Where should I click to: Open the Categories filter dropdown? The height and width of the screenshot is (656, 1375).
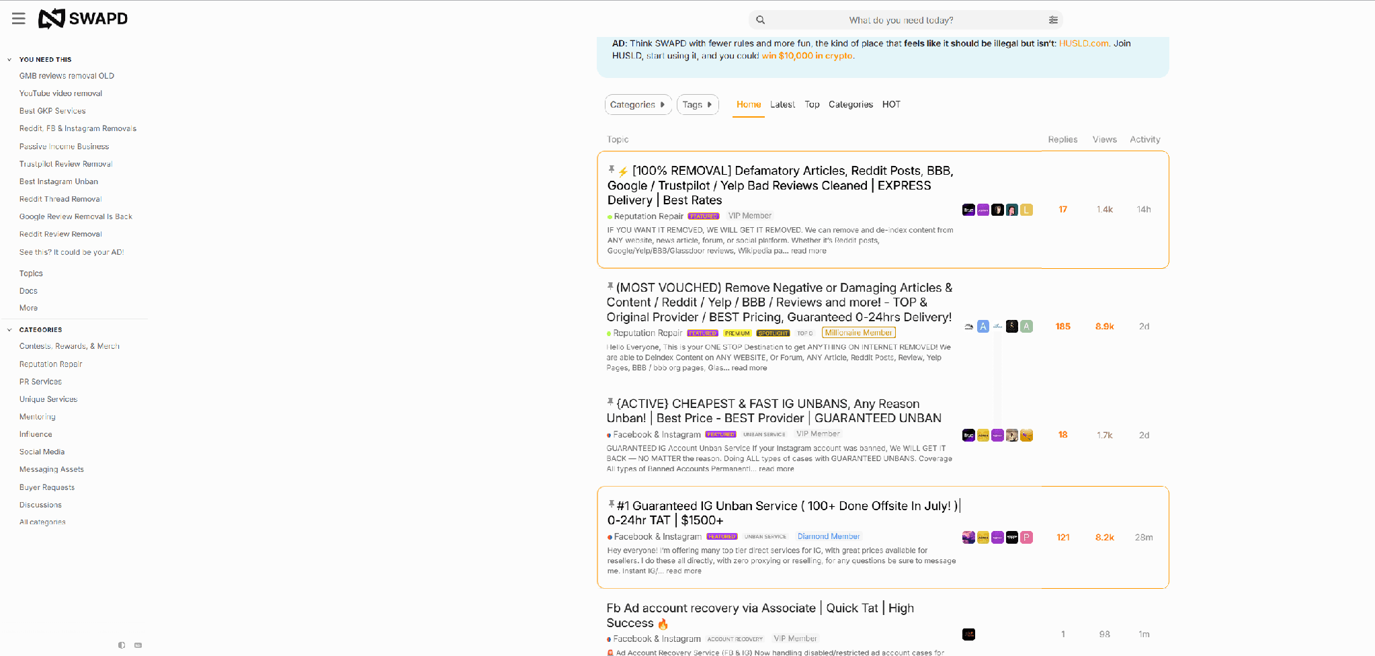(638, 105)
